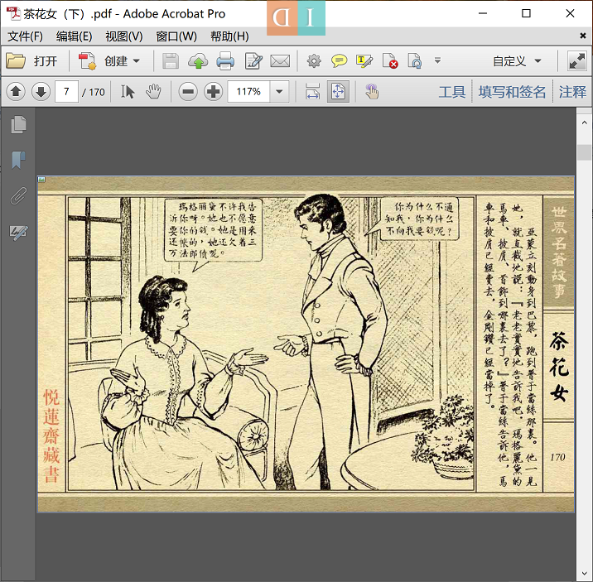Minimize the Acrobat window

tap(483, 13)
